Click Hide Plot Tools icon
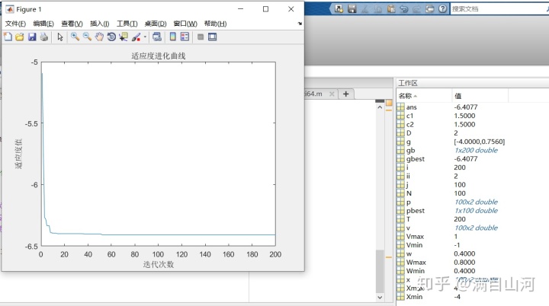Screen dimensions: 549x306 click(x=201, y=37)
